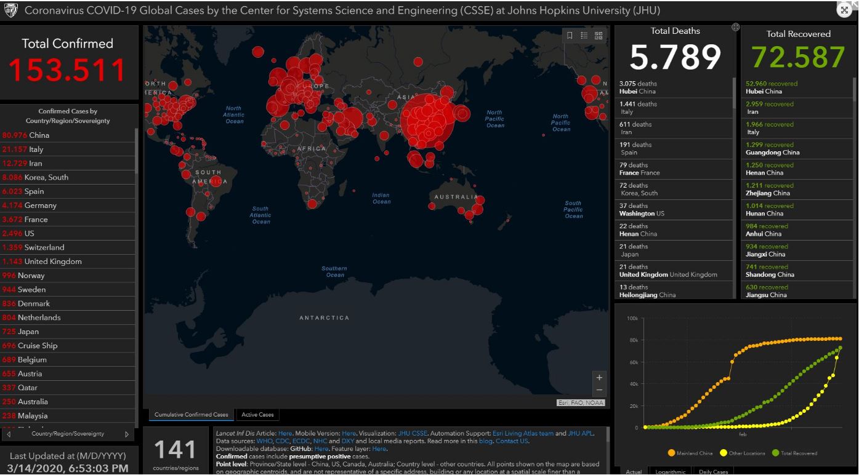Viewport: 859px width, 475px height.
Task: Open the basemap gallery grid icon
Action: (598, 36)
